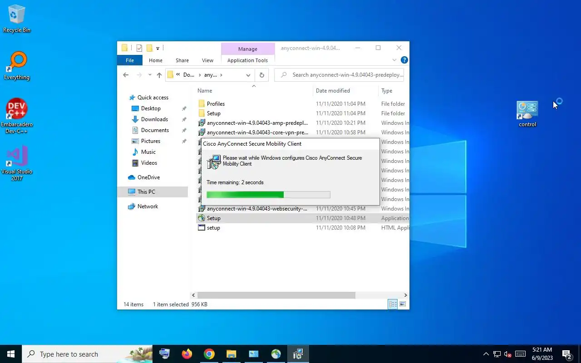
Task: Open the muted volume tray icon
Action: [508, 354]
